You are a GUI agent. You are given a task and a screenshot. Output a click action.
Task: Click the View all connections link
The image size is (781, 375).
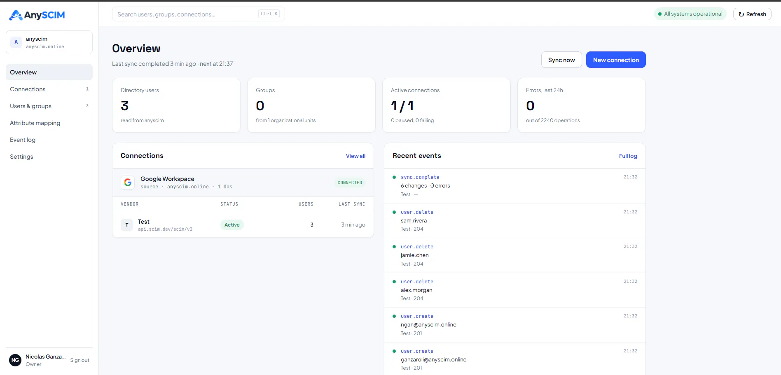coord(355,156)
